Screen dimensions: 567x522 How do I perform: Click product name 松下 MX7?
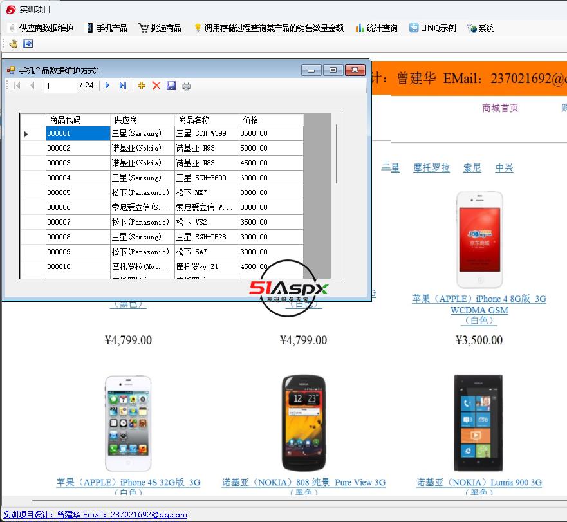point(207,193)
